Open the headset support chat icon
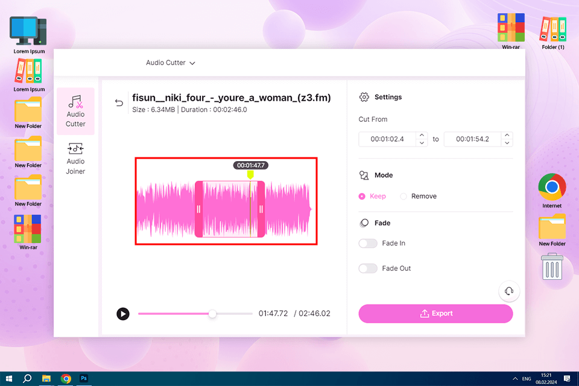Viewport: 579px width, 386px height. pyautogui.click(x=509, y=291)
